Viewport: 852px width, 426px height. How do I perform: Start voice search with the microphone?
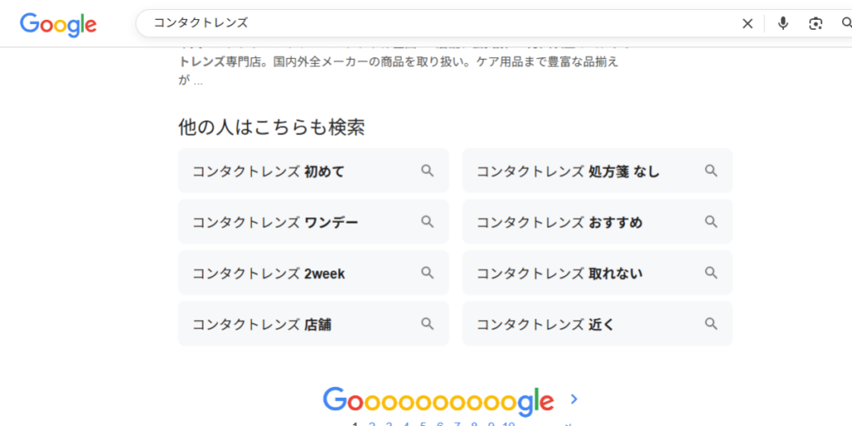pyautogui.click(x=782, y=23)
